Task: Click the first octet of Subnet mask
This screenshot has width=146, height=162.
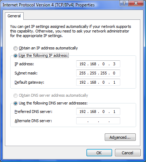Action: click(x=83, y=73)
